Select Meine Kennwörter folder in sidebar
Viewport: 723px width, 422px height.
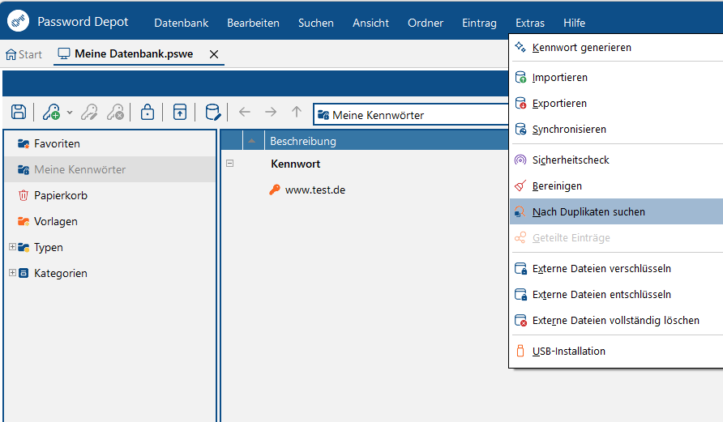click(x=109, y=169)
